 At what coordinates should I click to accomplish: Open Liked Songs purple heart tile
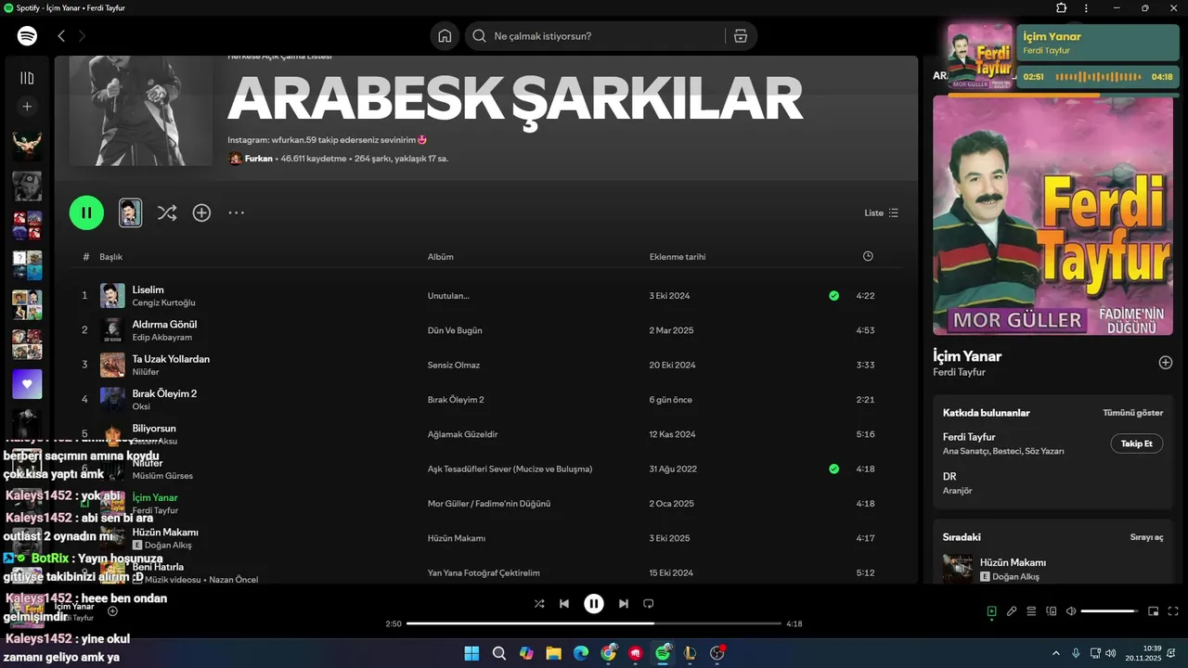click(x=27, y=384)
